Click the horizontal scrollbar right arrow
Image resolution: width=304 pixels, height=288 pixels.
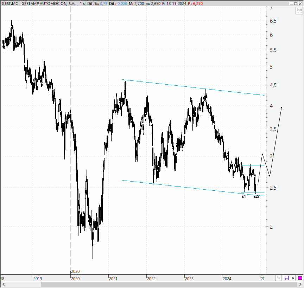pyautogui.click(x=301, y=284)
